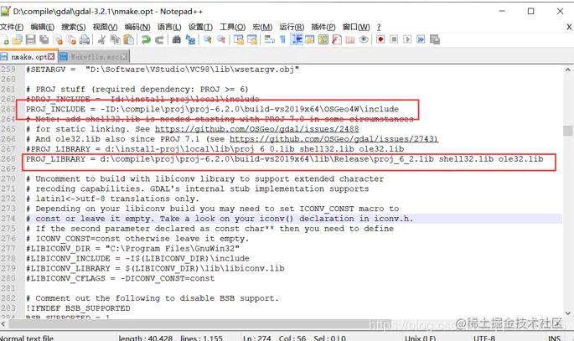Screen dimensions: 574x341
Task: Click the Open file folder icon
Action: pyautogui.click(x=18, y=39)
